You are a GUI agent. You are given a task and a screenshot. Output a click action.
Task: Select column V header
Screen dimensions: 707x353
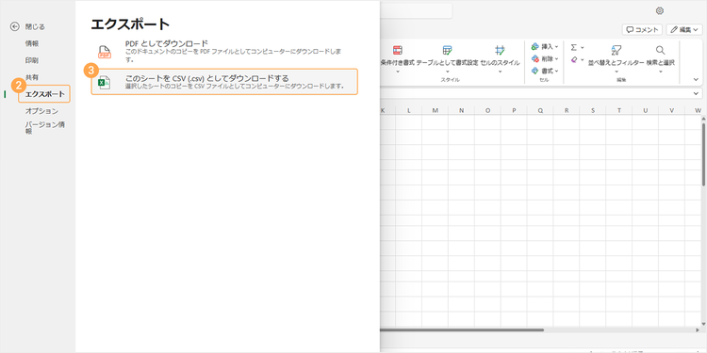(x=671, y=110)
